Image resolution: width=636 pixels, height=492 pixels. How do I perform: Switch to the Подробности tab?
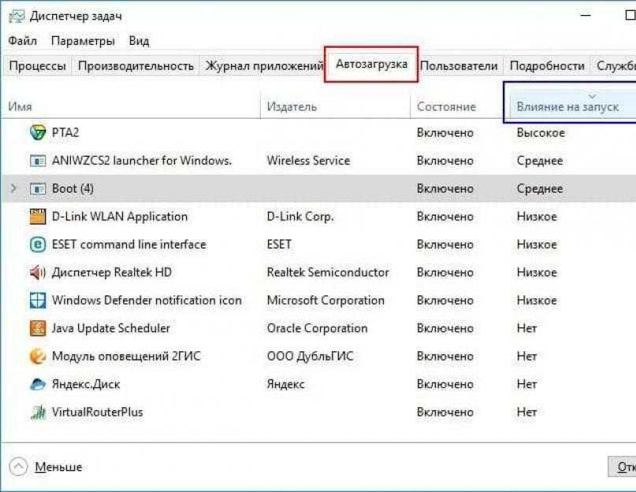[x=547, y=65]
